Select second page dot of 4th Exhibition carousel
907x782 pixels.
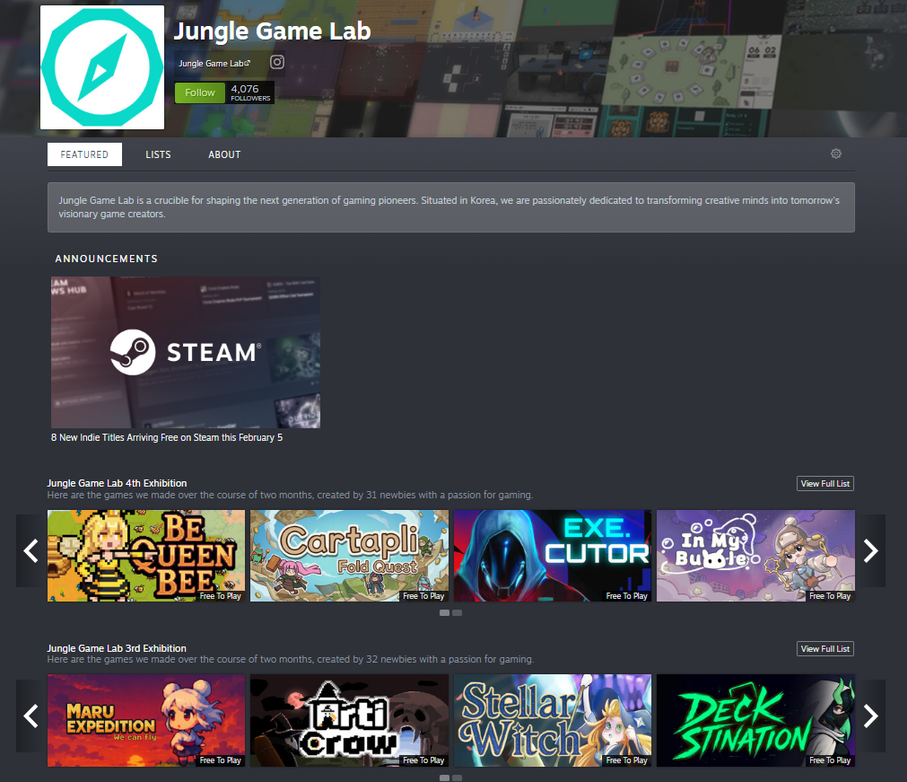click(x=457, y=613)
